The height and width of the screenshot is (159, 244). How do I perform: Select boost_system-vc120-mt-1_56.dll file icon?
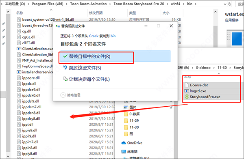[19, 19]
